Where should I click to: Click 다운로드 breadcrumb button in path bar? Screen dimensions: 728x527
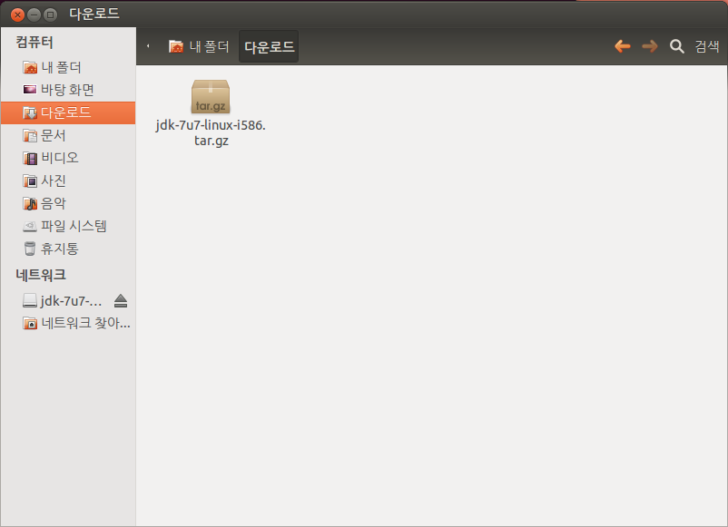coord(269,46)
